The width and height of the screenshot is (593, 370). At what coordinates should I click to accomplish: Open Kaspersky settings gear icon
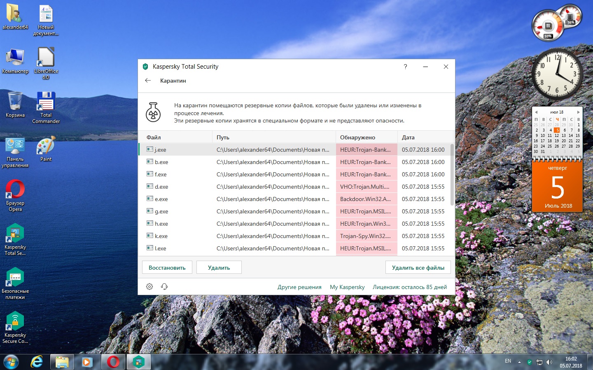[x=149, y=287]
